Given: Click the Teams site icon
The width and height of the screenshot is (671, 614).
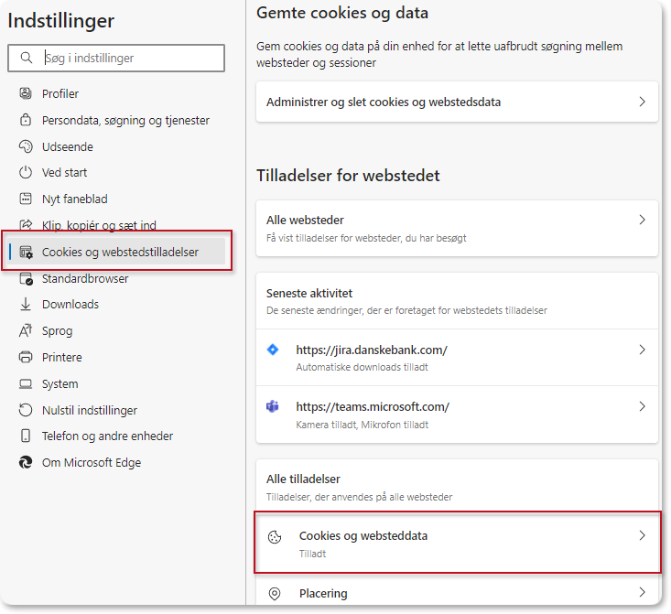Looking at the screenshot, I should [x=273, y=406].
